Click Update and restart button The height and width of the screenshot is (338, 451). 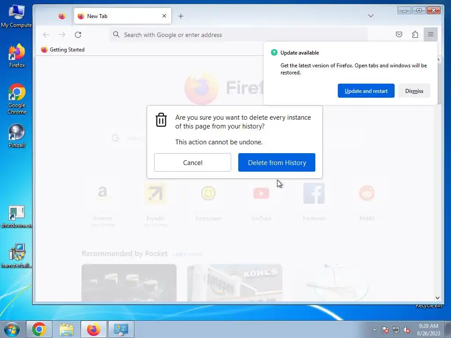click(x=366, y=91)
